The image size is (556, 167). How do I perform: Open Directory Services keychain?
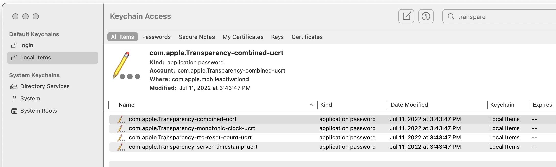tap(45, 86)
